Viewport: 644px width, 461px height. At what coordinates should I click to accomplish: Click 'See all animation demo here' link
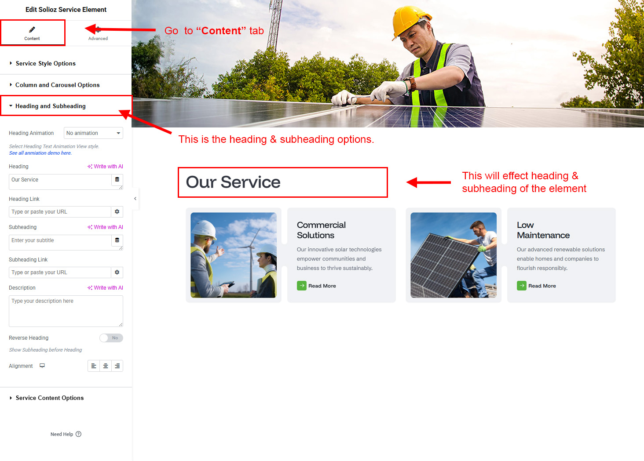(x=40, y=153)
